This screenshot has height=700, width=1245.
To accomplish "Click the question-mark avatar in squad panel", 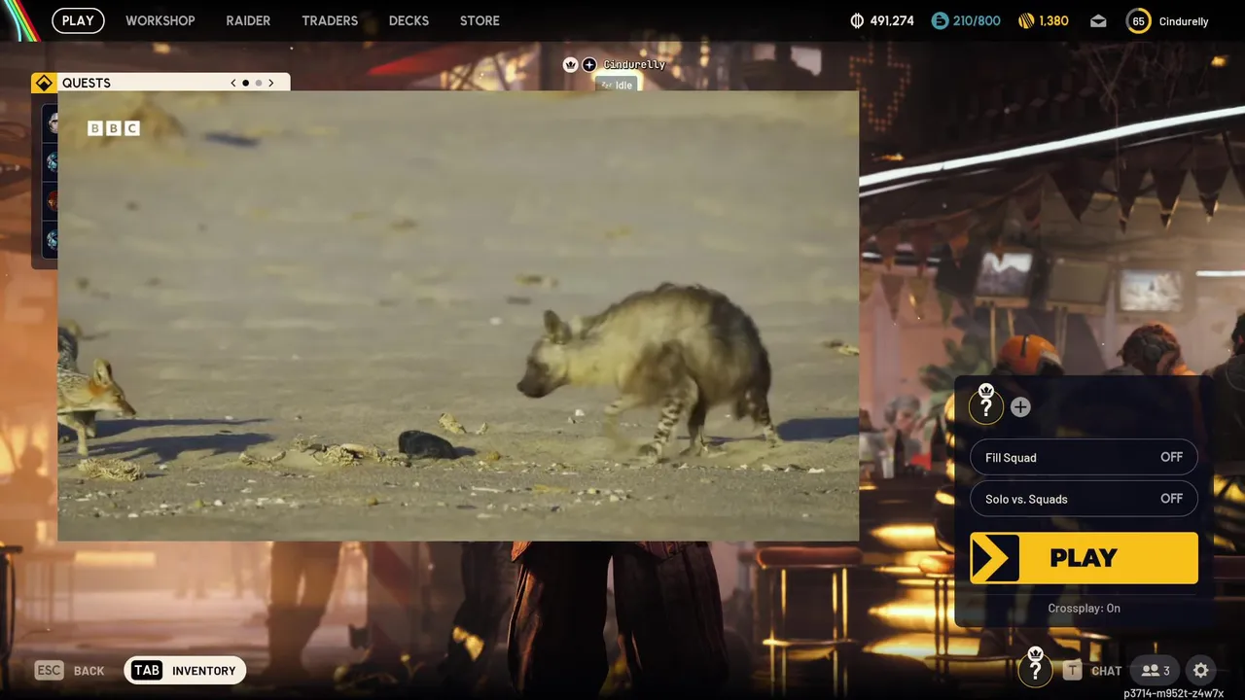I will click(986, 405).
